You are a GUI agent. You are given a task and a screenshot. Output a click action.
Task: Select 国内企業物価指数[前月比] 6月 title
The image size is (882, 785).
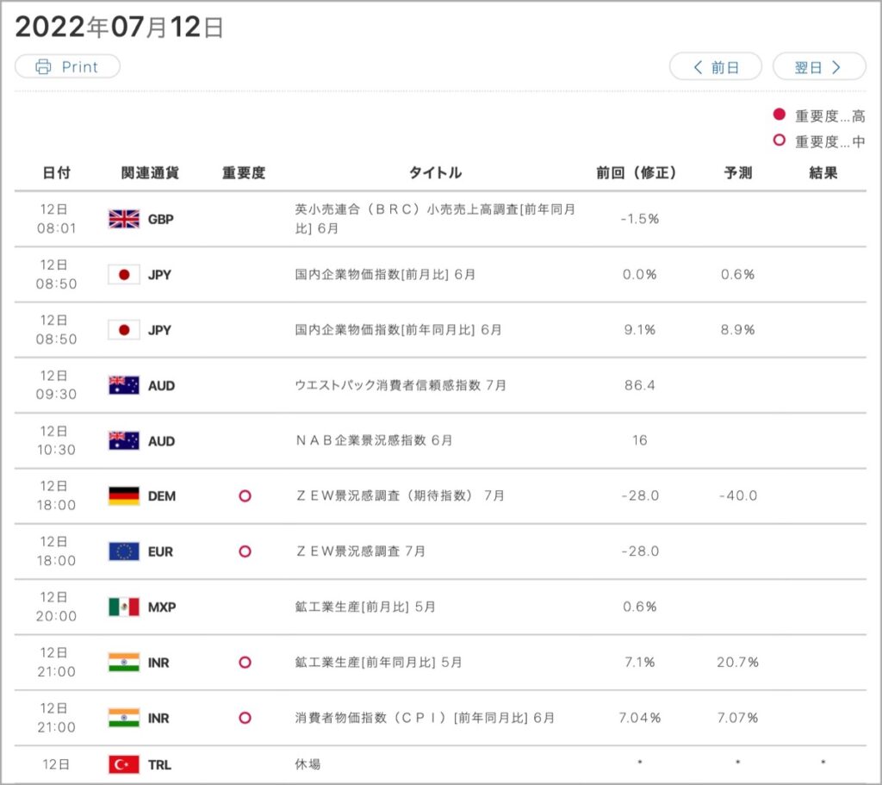point(385,275)
